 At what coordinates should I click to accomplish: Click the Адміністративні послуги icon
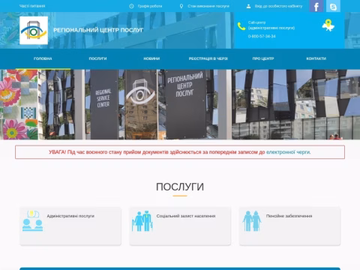click(x=33, y=221)
